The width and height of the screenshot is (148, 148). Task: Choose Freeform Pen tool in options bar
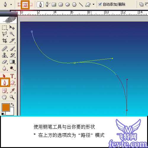(48, 4)
